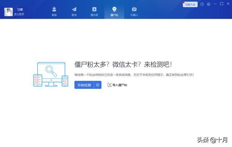Click the headline 僵尸粉太多？微信太卡？来检测吧！
This screenshot has width=232, height=147.
pyautogui.click(x=123, y=64)
